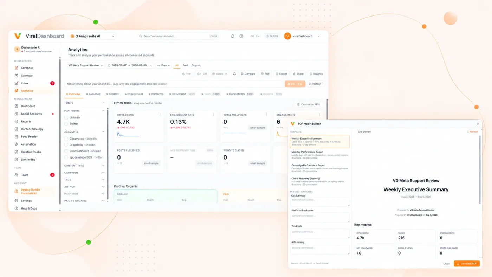Image resolution: width=492 pixels, height=277 pixels.
Task: Click Generate PDF in report builder
Action: [x=467, y=264]
